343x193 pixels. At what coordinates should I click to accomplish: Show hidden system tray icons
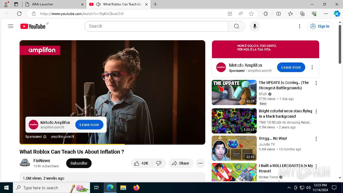[x=289, y=188]
